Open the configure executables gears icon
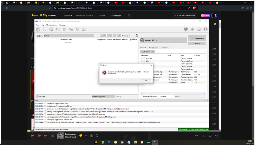The image size is (257, 145). [71, 30]
